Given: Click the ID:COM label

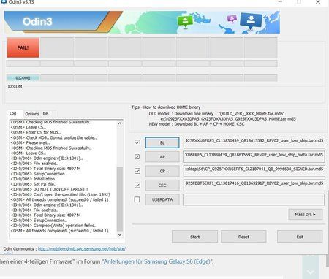Looking at the screenshot, I should [15, 86].
